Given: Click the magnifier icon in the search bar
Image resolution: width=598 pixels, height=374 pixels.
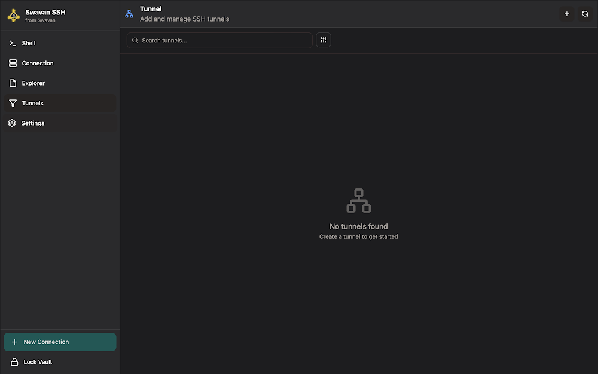Looking at the screenshot, I should click(135, 40).
